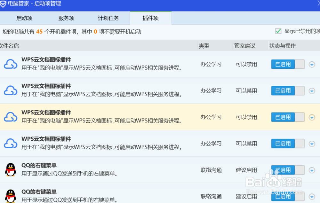This screenshot has width=320, height=203.
Task: Click the orange 0 count in the summary line
Action: pos(95,32)
